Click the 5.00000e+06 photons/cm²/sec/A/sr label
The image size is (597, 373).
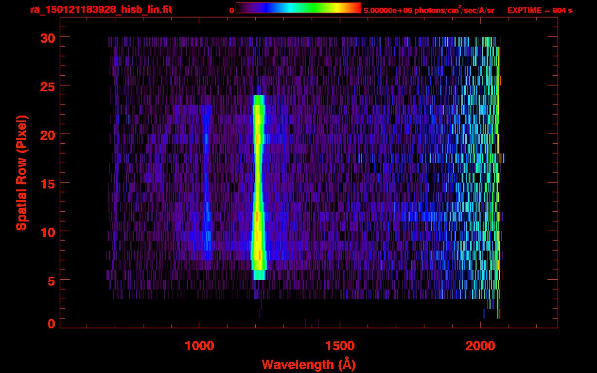[429, 10]
